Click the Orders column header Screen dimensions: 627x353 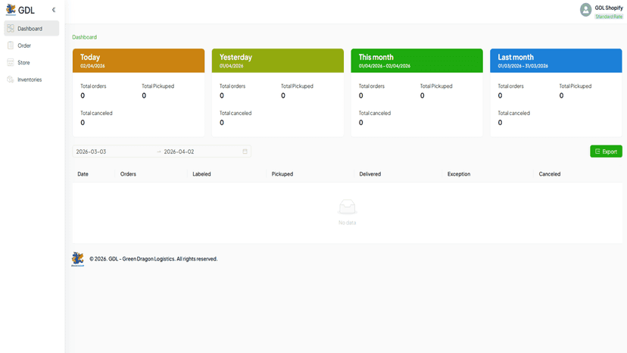tap(128, 174)
